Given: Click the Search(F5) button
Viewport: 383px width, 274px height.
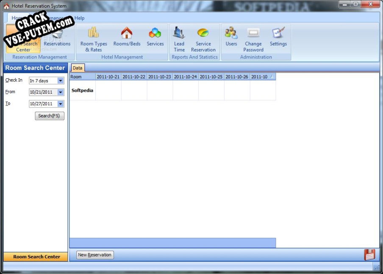Looking at the screenshot, I should click(50, 116).
